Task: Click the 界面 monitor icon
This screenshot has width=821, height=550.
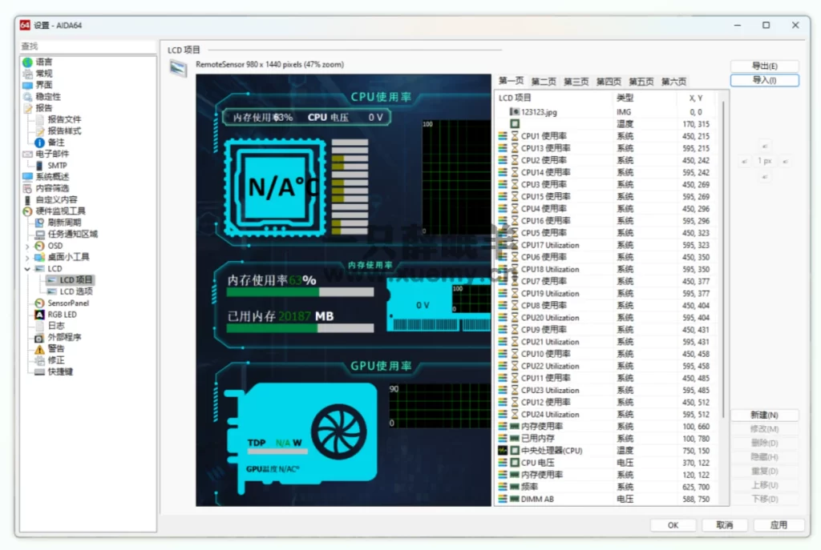Action: click(x=28, y=85)
